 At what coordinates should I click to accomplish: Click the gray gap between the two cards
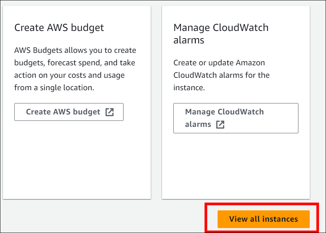(156, 102)
